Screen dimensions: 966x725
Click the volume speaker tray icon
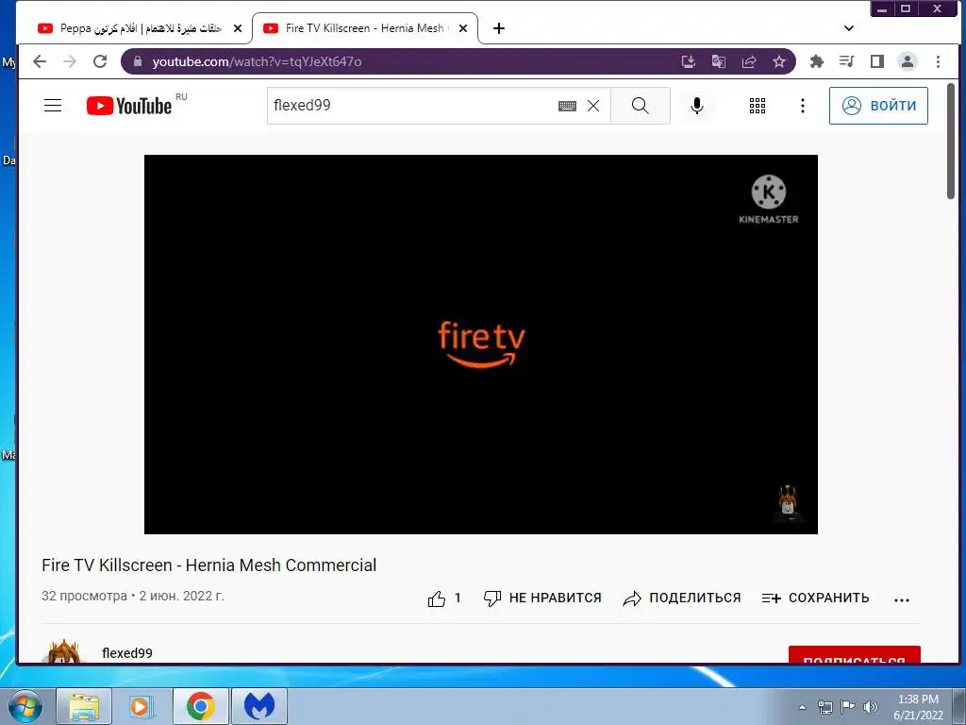pyautogui.click(x=871, y=707)
